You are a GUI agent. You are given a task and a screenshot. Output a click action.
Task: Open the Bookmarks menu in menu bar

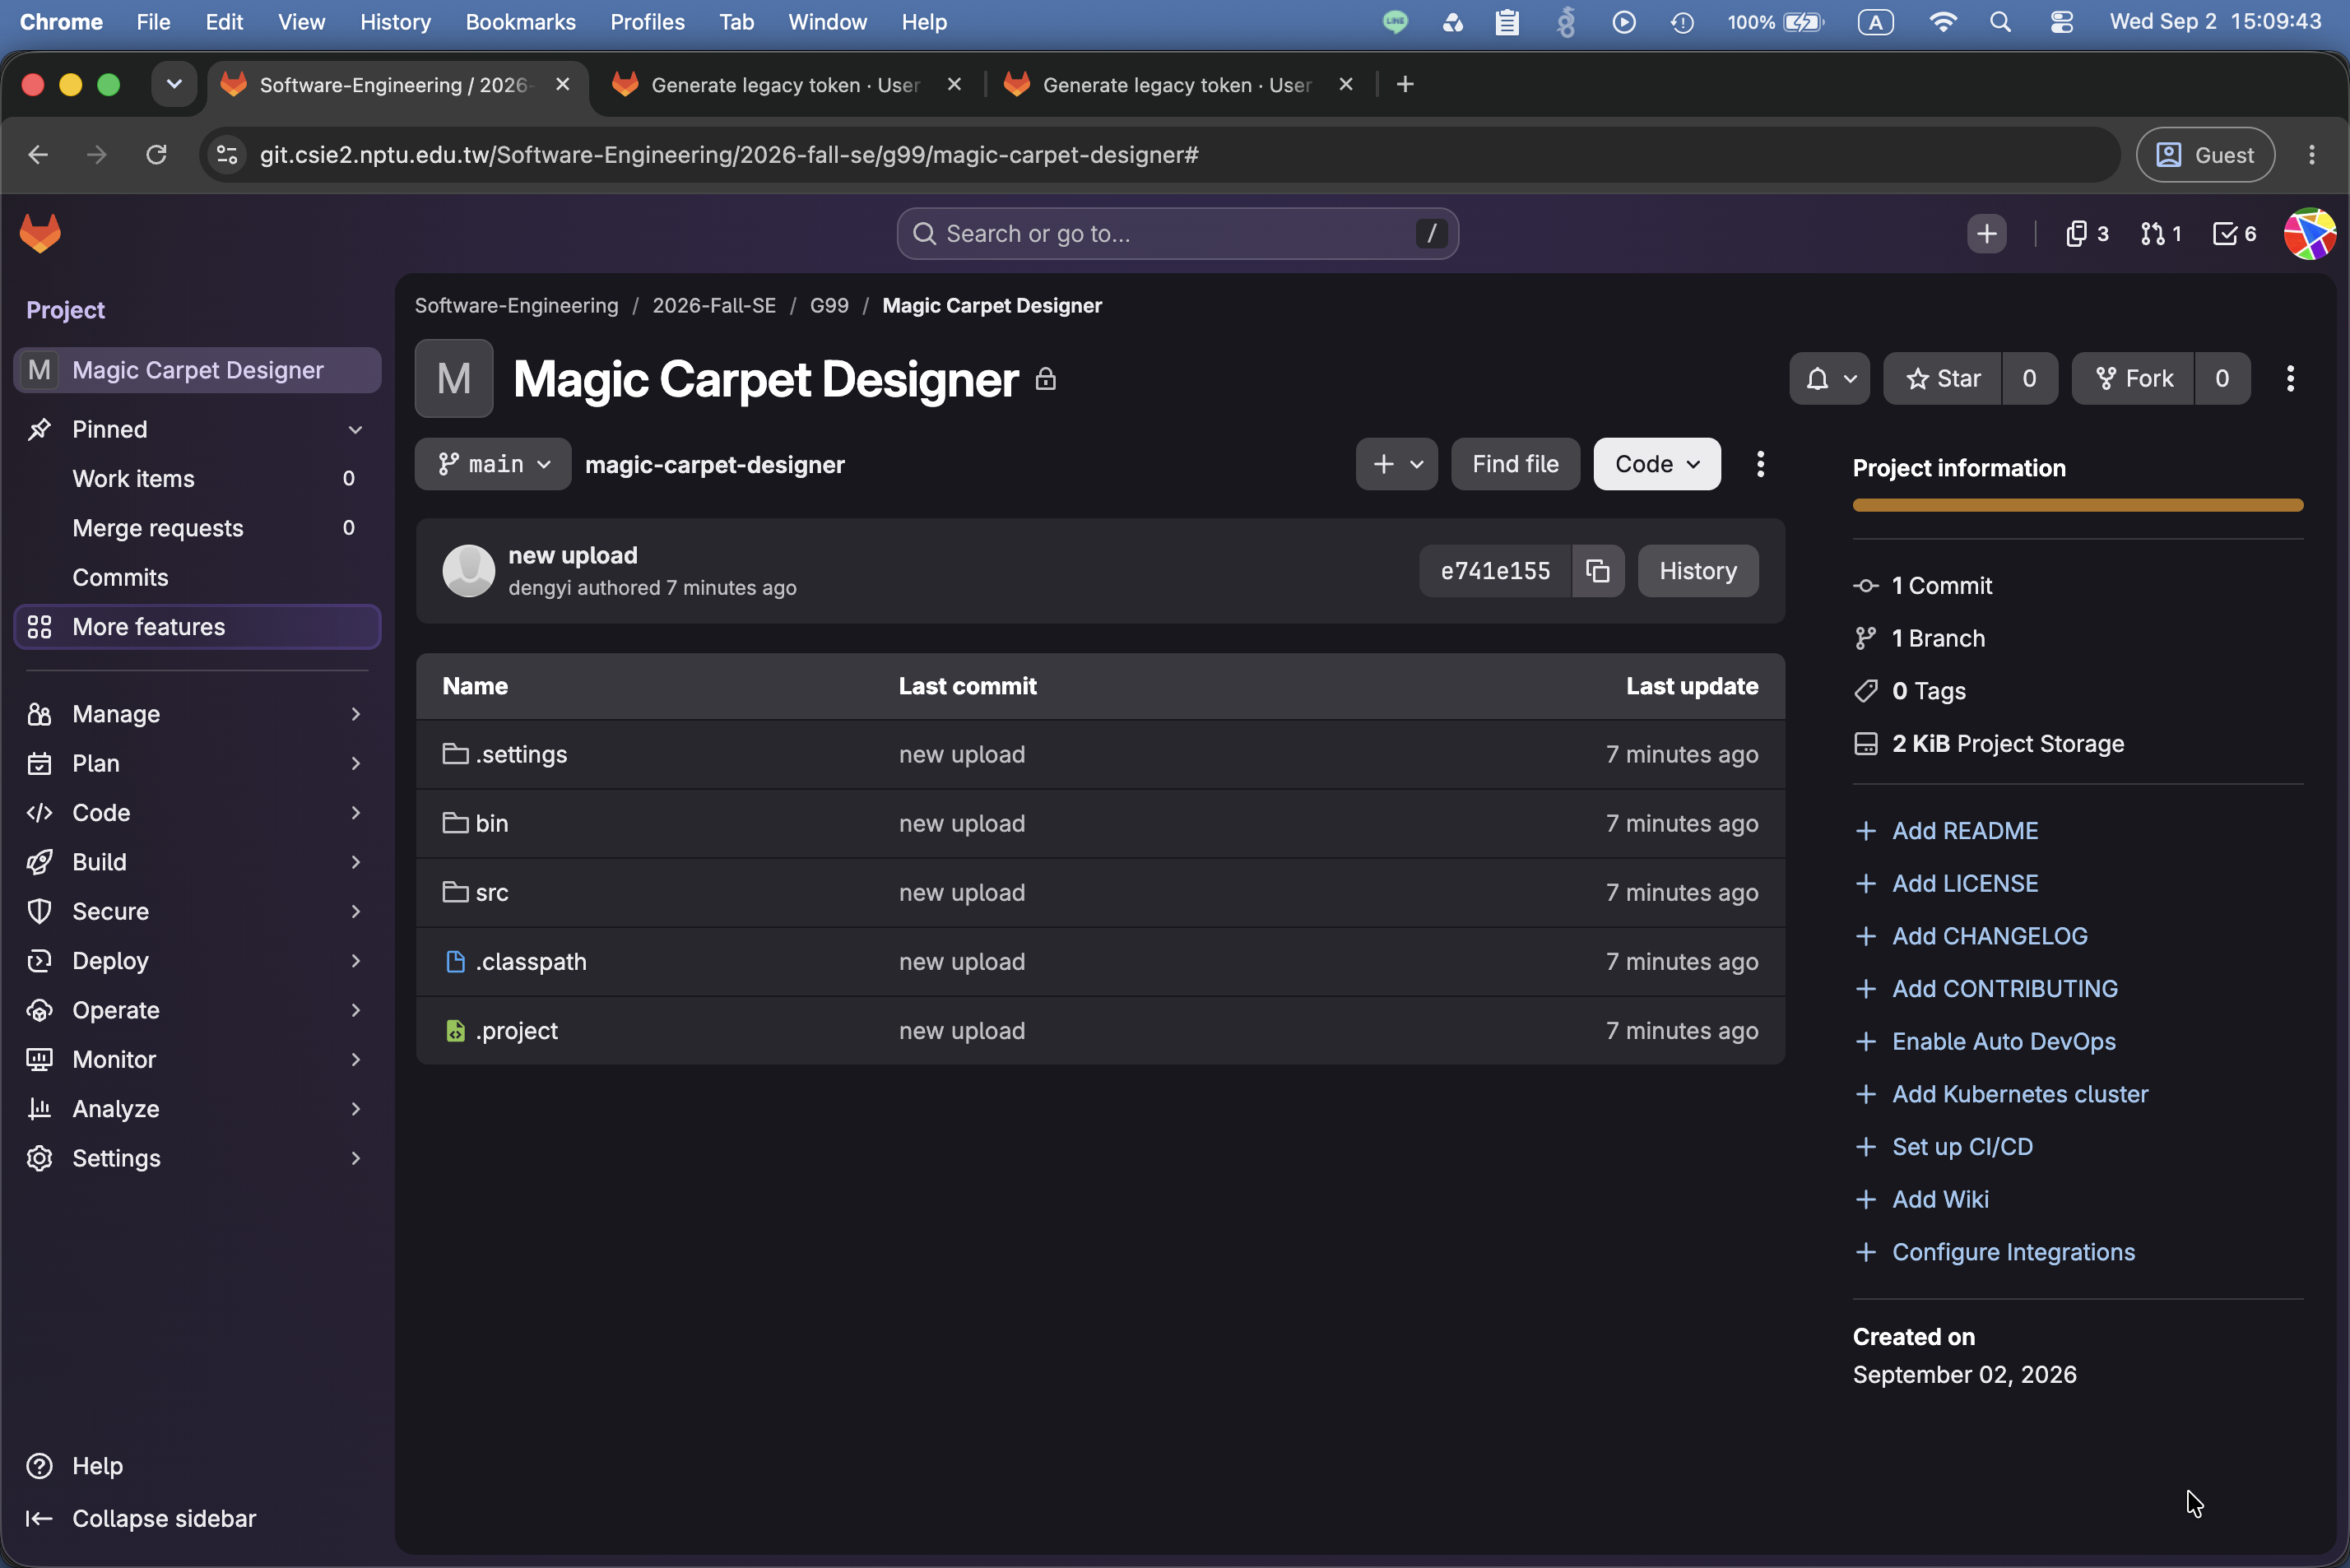(520, 22)
